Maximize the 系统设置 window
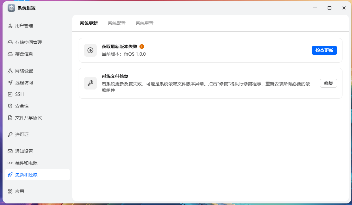This screenshot has height=205, width=352. [x=329, y=8]
